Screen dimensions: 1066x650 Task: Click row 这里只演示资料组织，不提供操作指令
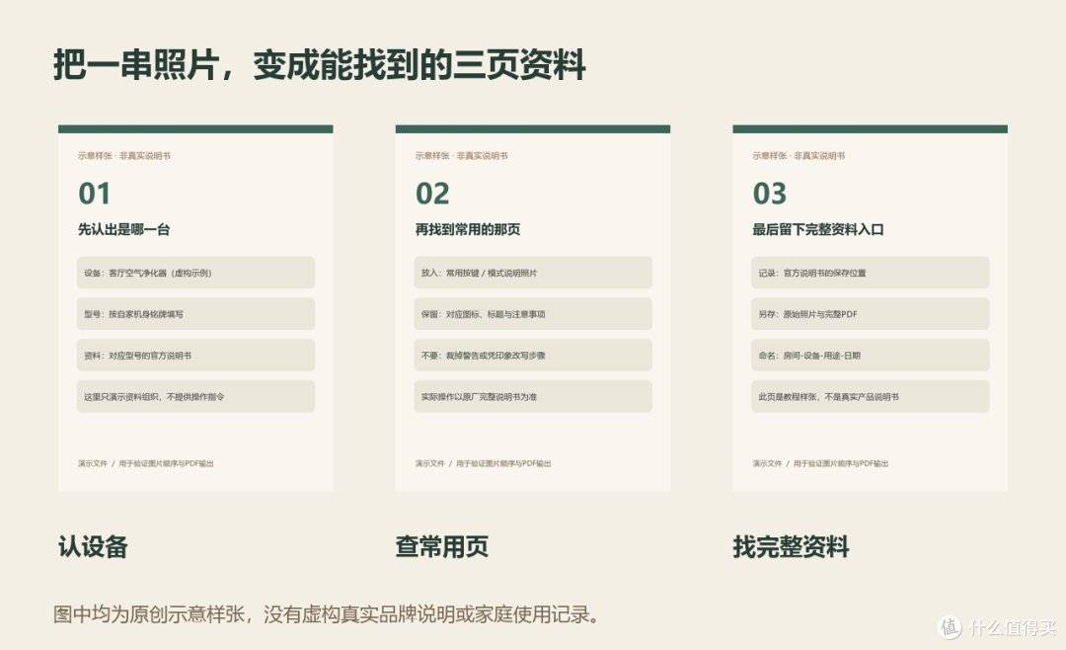pos(195,397)
